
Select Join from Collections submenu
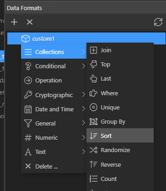120,50
